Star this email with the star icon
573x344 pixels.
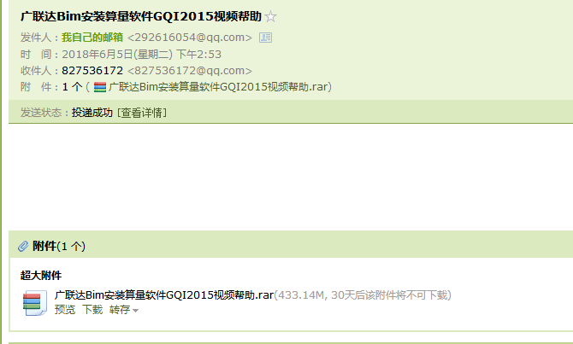[x=270, y=16]
